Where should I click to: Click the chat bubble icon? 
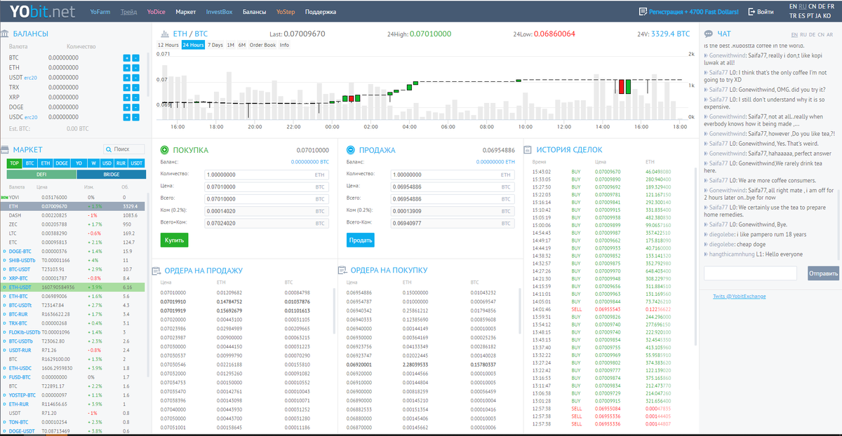(x=708, y=34)
